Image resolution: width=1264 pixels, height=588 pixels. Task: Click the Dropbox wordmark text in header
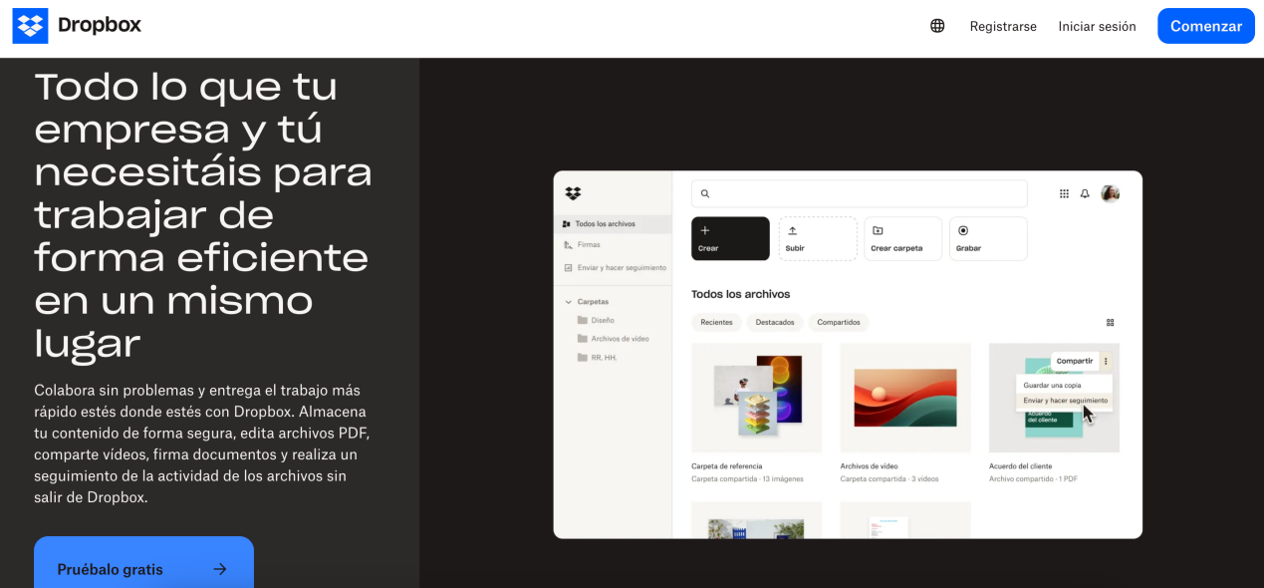point(100,25)
